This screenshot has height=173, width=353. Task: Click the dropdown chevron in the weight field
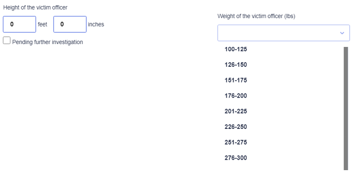[x=342, y=33]
